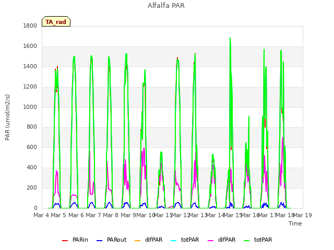Click the green totPAR legend swatch
The width and height of the screenshot is (334, 250).
247,241
